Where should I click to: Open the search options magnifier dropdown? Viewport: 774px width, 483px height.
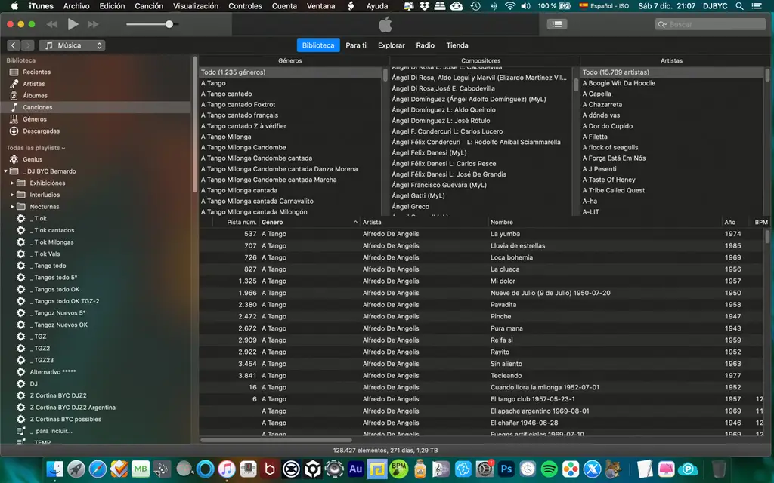(662, 24)
